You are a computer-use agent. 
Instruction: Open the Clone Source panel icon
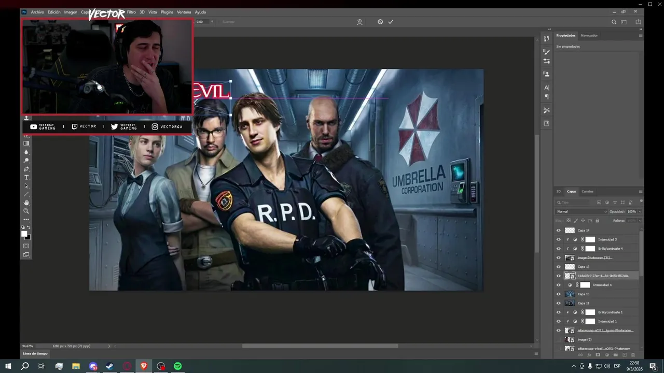[546, 75]
